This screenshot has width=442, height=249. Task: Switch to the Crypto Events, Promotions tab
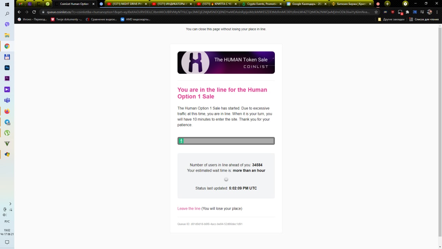pyautogui.click(x=261, y=4)
